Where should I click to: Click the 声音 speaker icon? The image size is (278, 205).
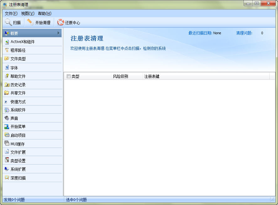pyautogui.click(x=7, y=118)
